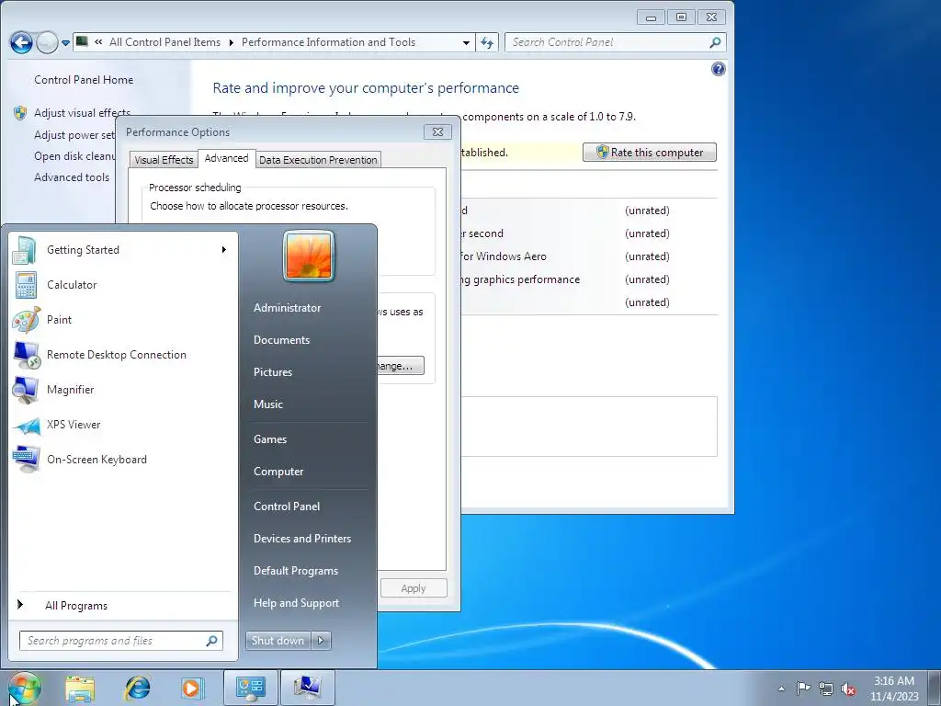Screen dimensions: 941x706
Task: Expand All Programs list
Action: point(123,605)
